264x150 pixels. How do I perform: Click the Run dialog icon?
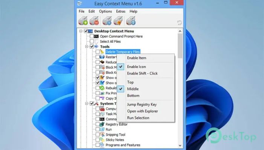pyautogui.click(x=102, y=129)
